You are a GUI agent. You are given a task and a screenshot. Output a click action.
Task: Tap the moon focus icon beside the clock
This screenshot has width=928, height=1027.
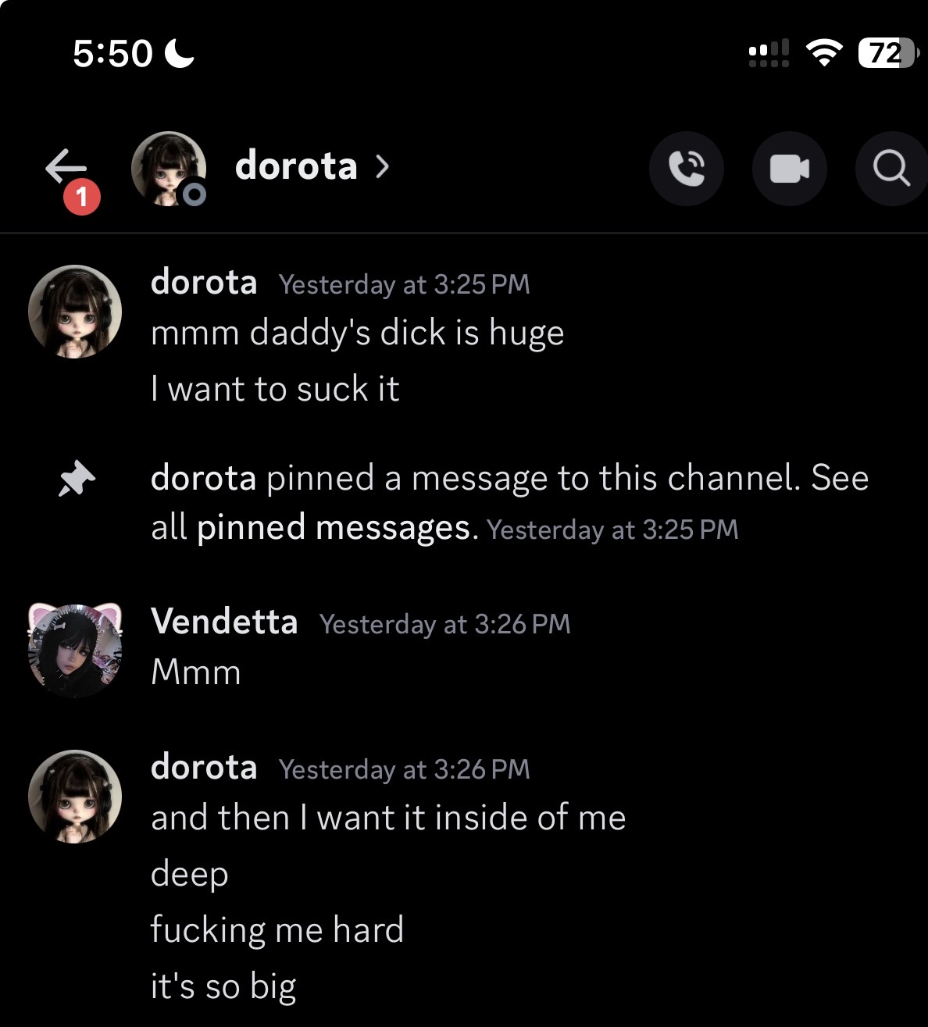[180, 53]
